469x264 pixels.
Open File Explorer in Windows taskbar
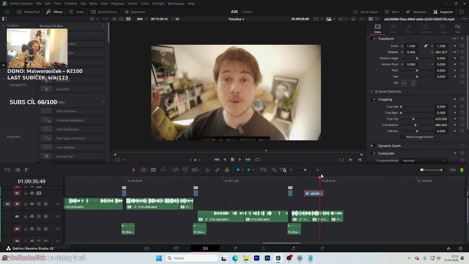pyautogui.click(x=246, y=258)
